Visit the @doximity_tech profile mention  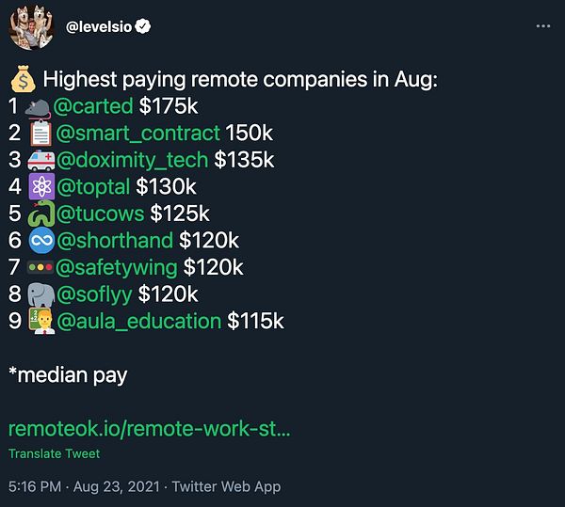click(x=133, y=161)
